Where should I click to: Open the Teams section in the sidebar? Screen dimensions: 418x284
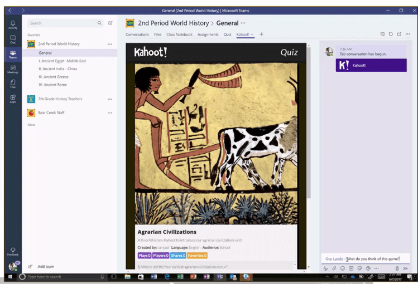pos(13,54)
